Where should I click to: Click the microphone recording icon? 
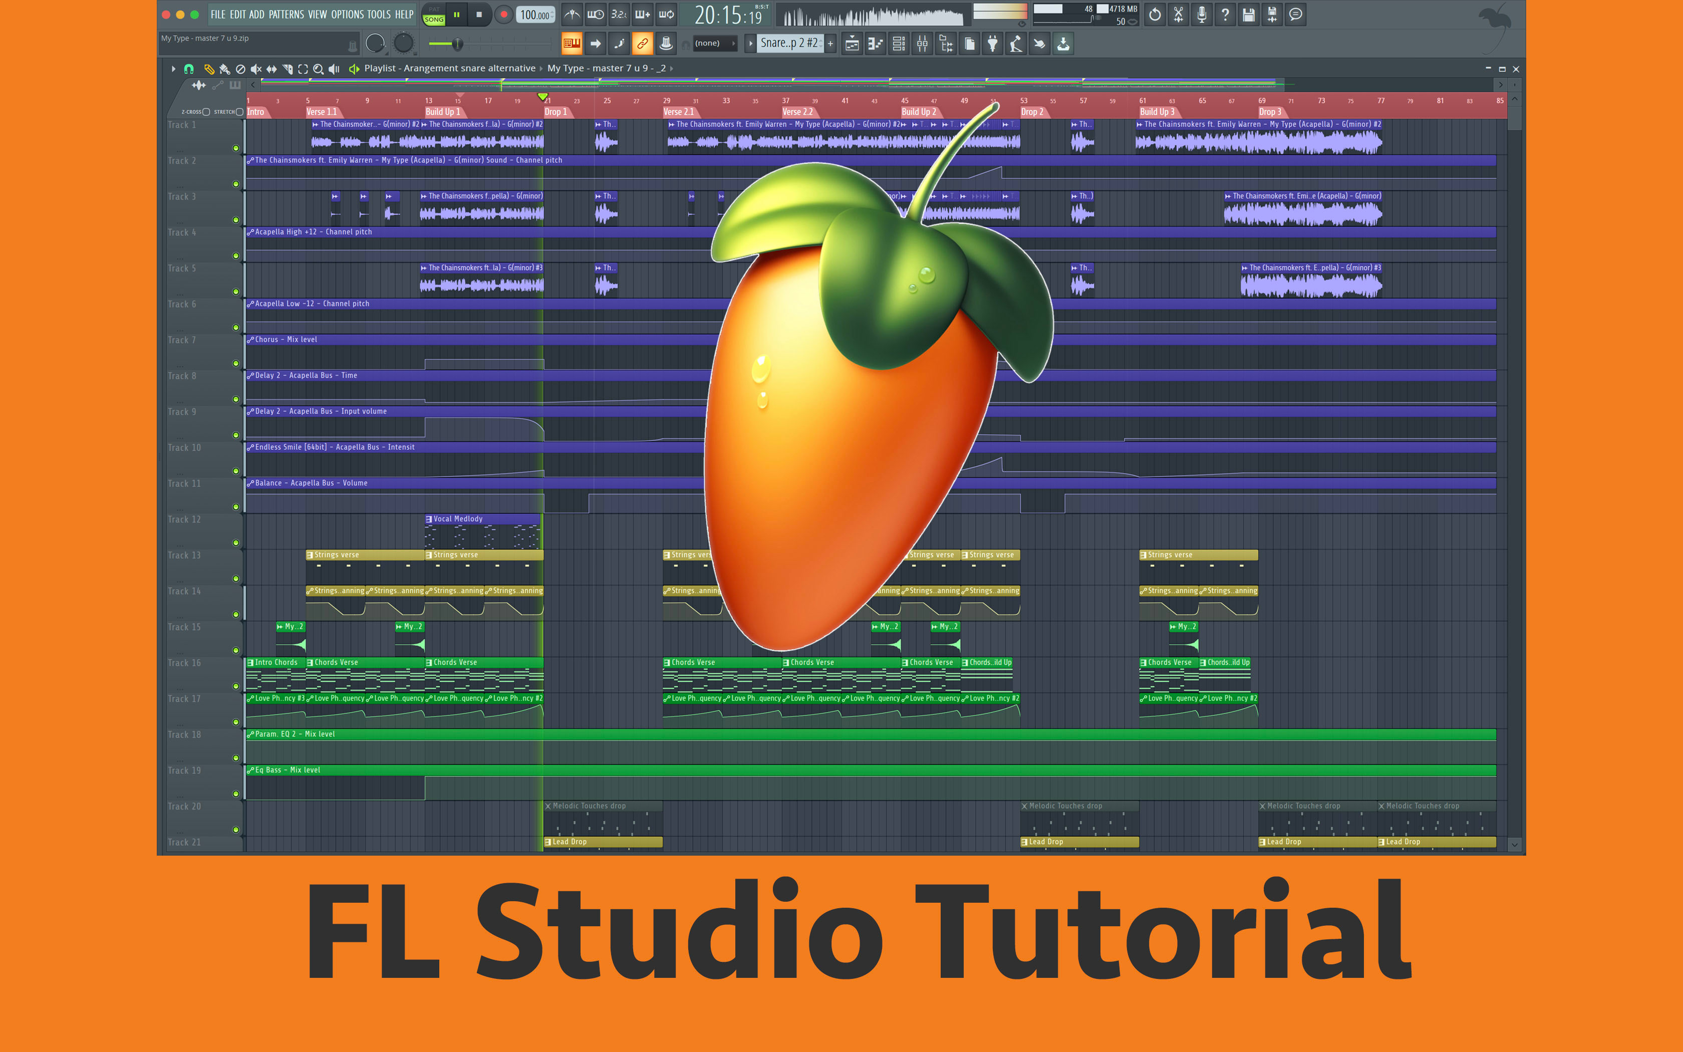point(1202,14)
